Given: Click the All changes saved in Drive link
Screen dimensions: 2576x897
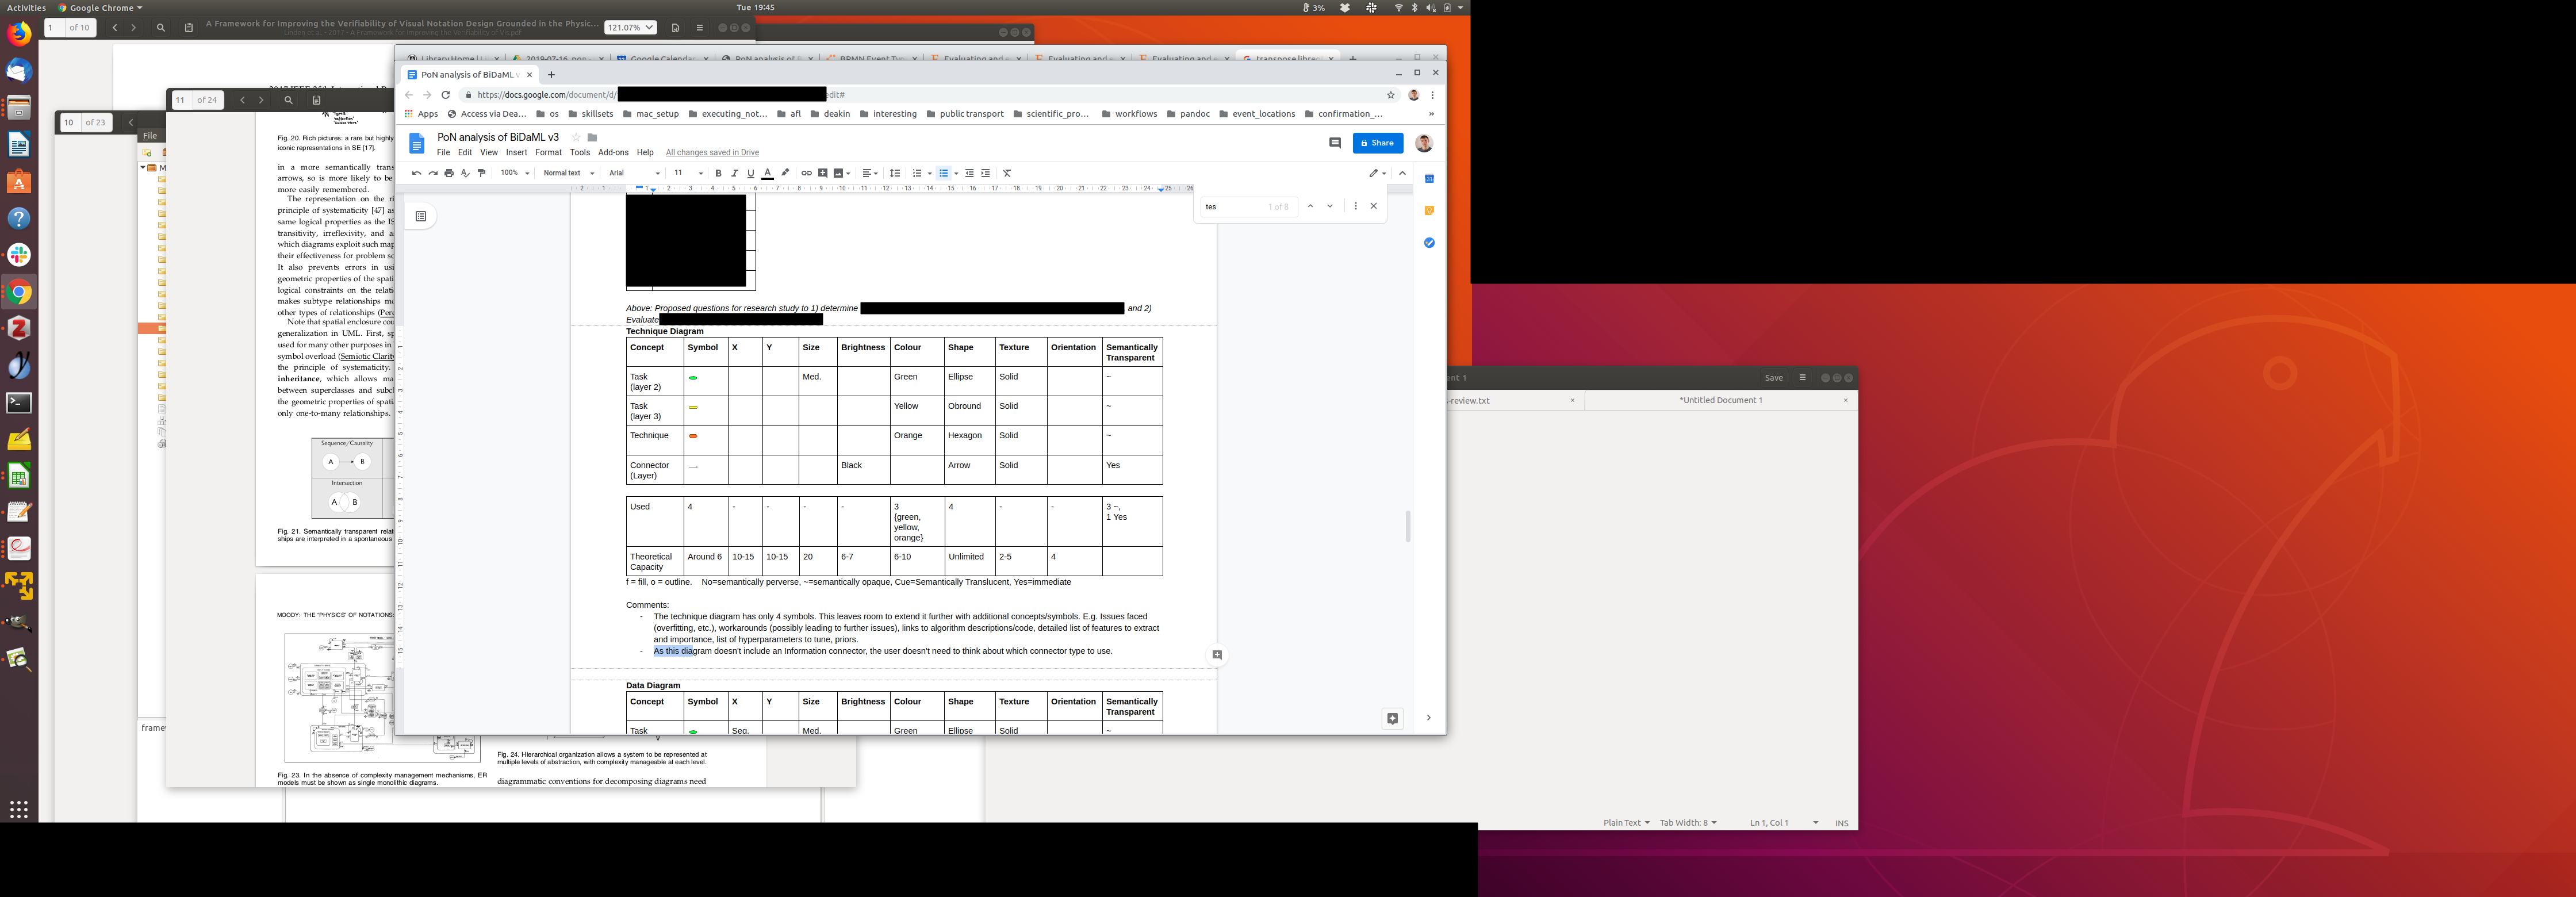Looking at the screenshot, I should pos(712,152).
